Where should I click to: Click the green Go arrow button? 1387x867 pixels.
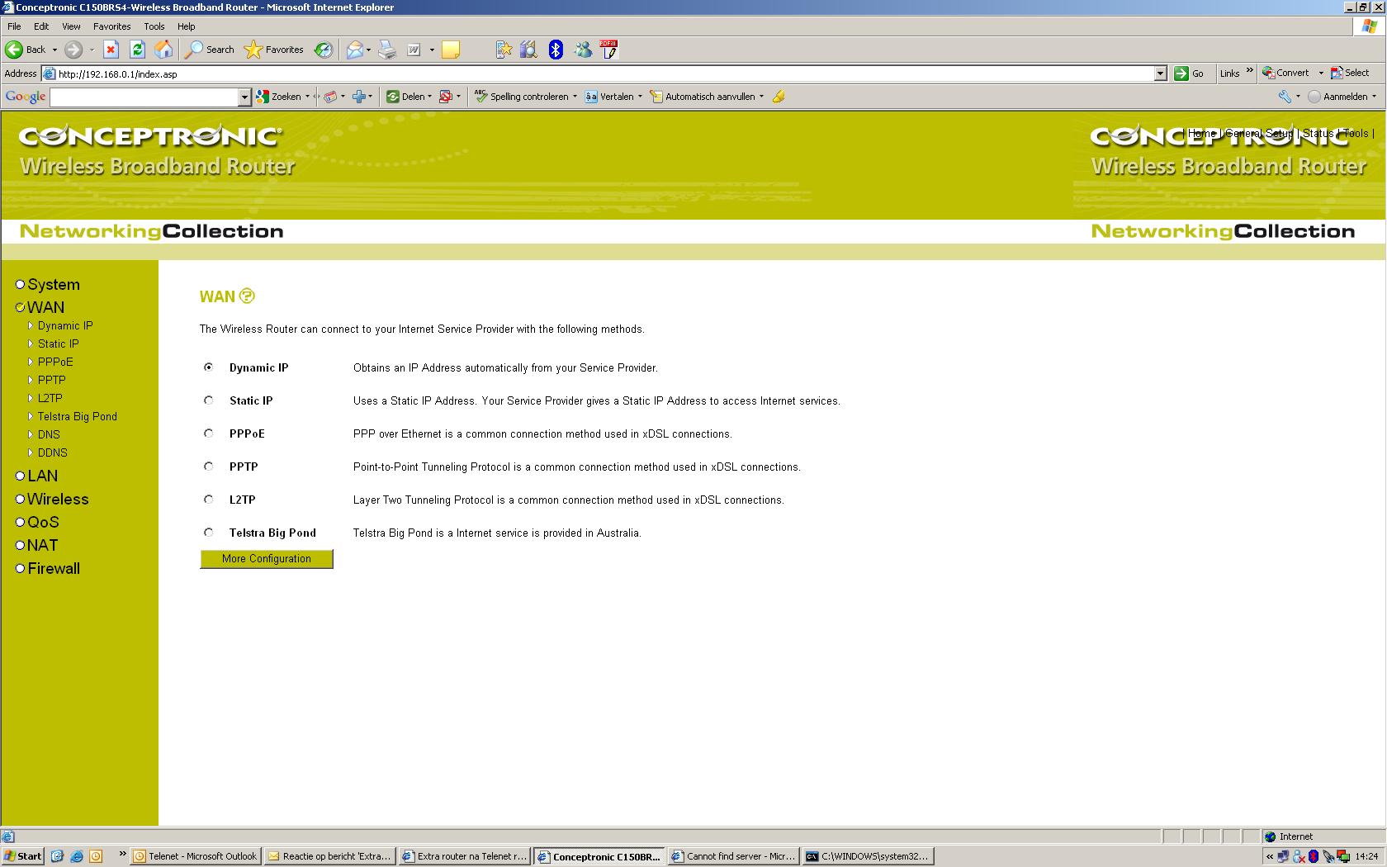[x=1181, y=73]
